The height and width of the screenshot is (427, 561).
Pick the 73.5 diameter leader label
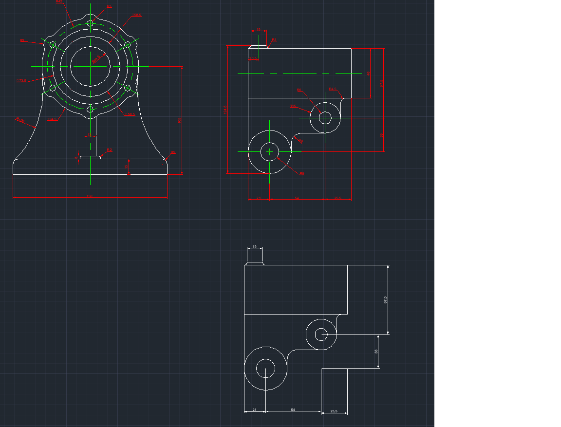click(21, 81)
